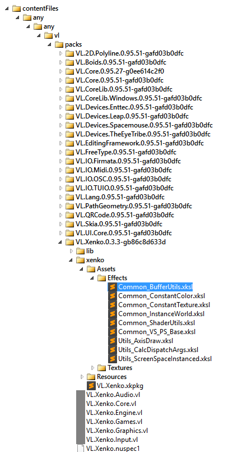Viewport: 233px width, 452px height.
Task: Click the Utils_AxisDraw.xksl file icon
Action: coord(113,341)
